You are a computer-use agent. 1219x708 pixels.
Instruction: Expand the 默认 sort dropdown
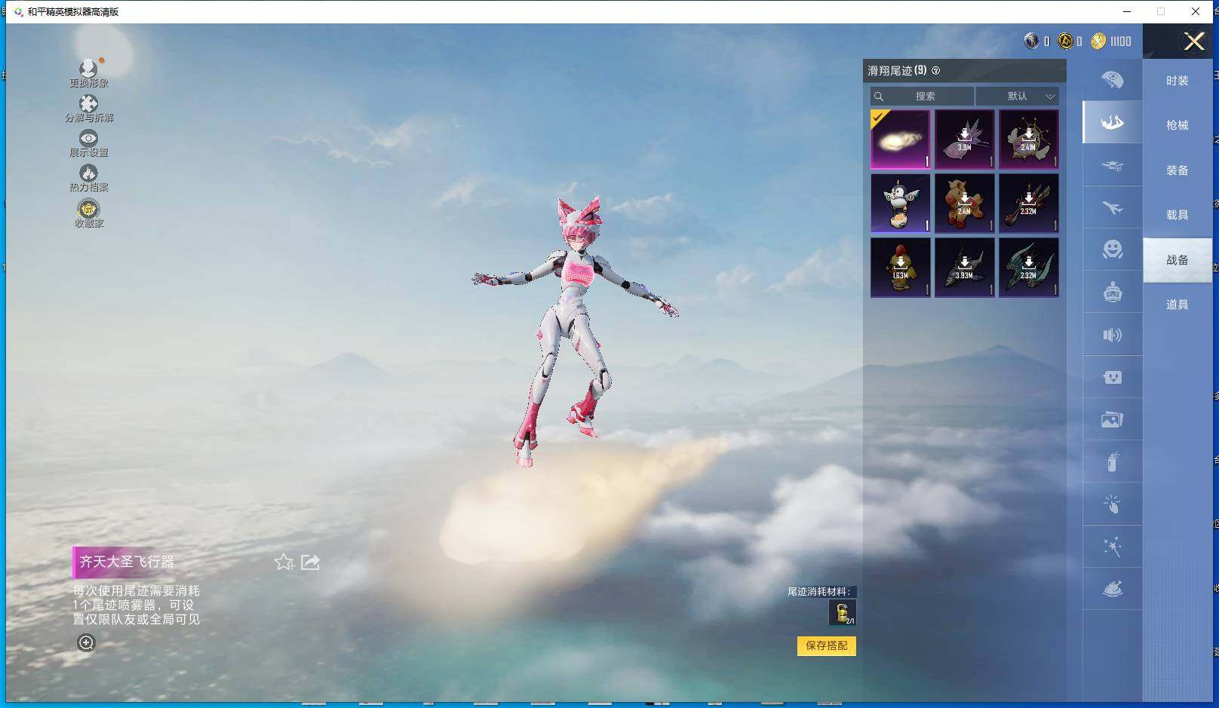point(1017,96)
